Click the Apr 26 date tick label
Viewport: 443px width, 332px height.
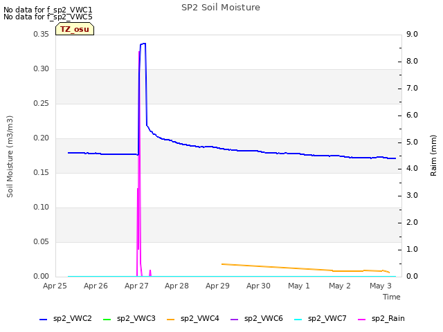(x=96, y=286)
